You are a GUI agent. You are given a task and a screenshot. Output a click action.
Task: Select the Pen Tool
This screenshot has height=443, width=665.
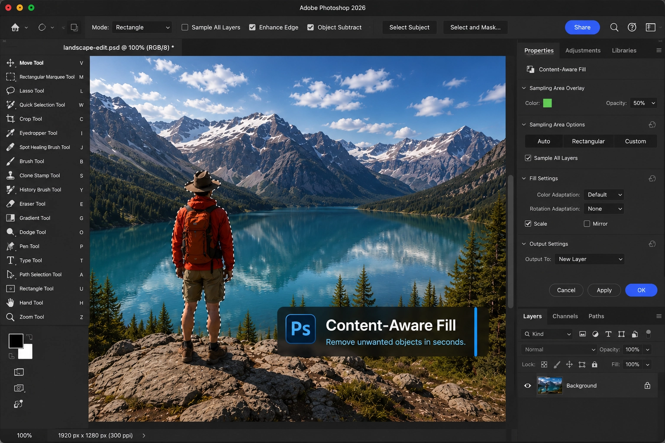click(44, 246)
